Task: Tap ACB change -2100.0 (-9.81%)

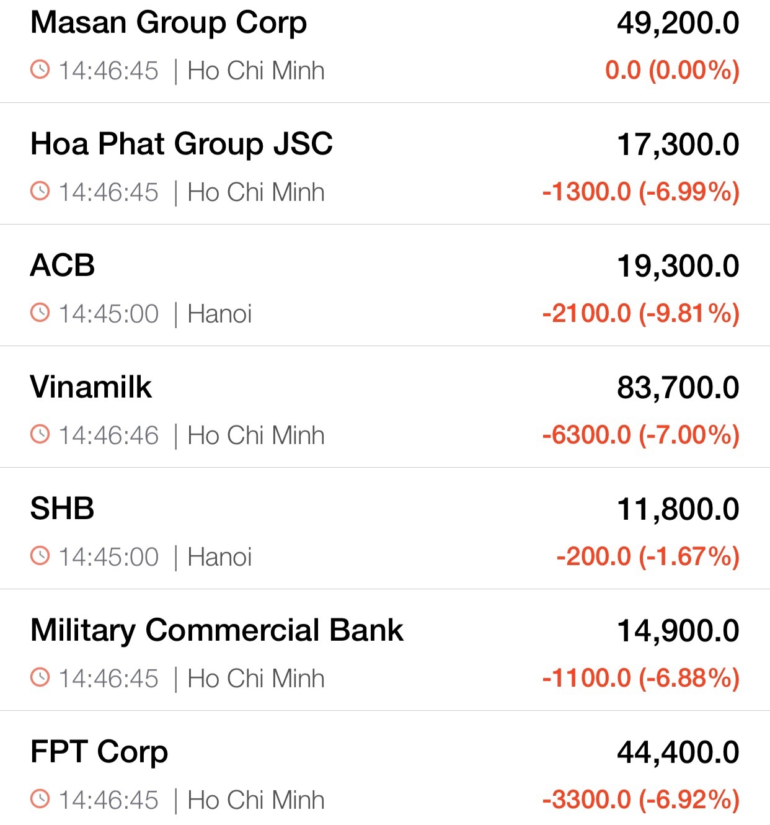Action: coord(641,314)
